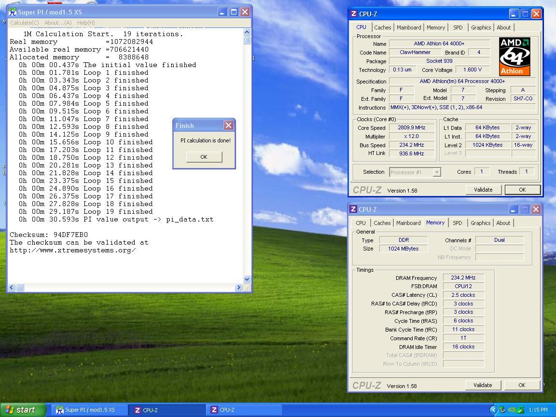556x417 pixels.
Task: Click OK in top CPU-Z window
Action: pyautogui.click(x=522, y=190)
